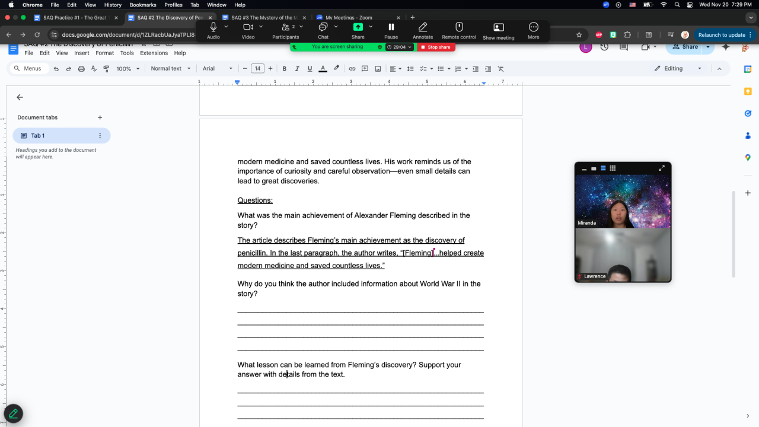Image resolution: width=759 pixels, height=427 pixels.
Task: Open the Normal text style dropdown
Action: point(171,69)
